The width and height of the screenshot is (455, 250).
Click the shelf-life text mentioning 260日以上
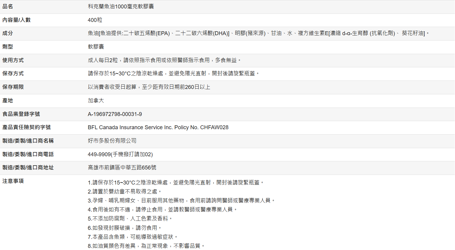(x=149, y=87)
